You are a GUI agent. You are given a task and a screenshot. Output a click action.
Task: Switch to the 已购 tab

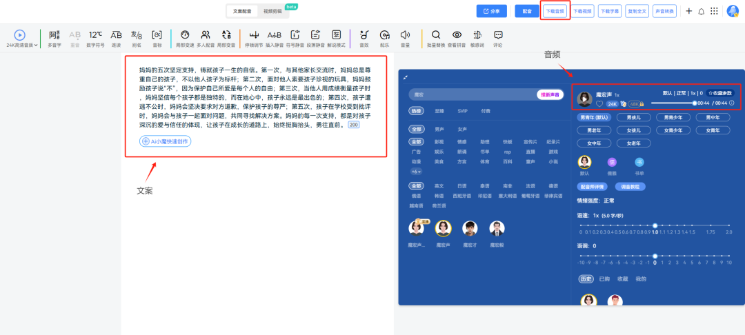(605, 279)
